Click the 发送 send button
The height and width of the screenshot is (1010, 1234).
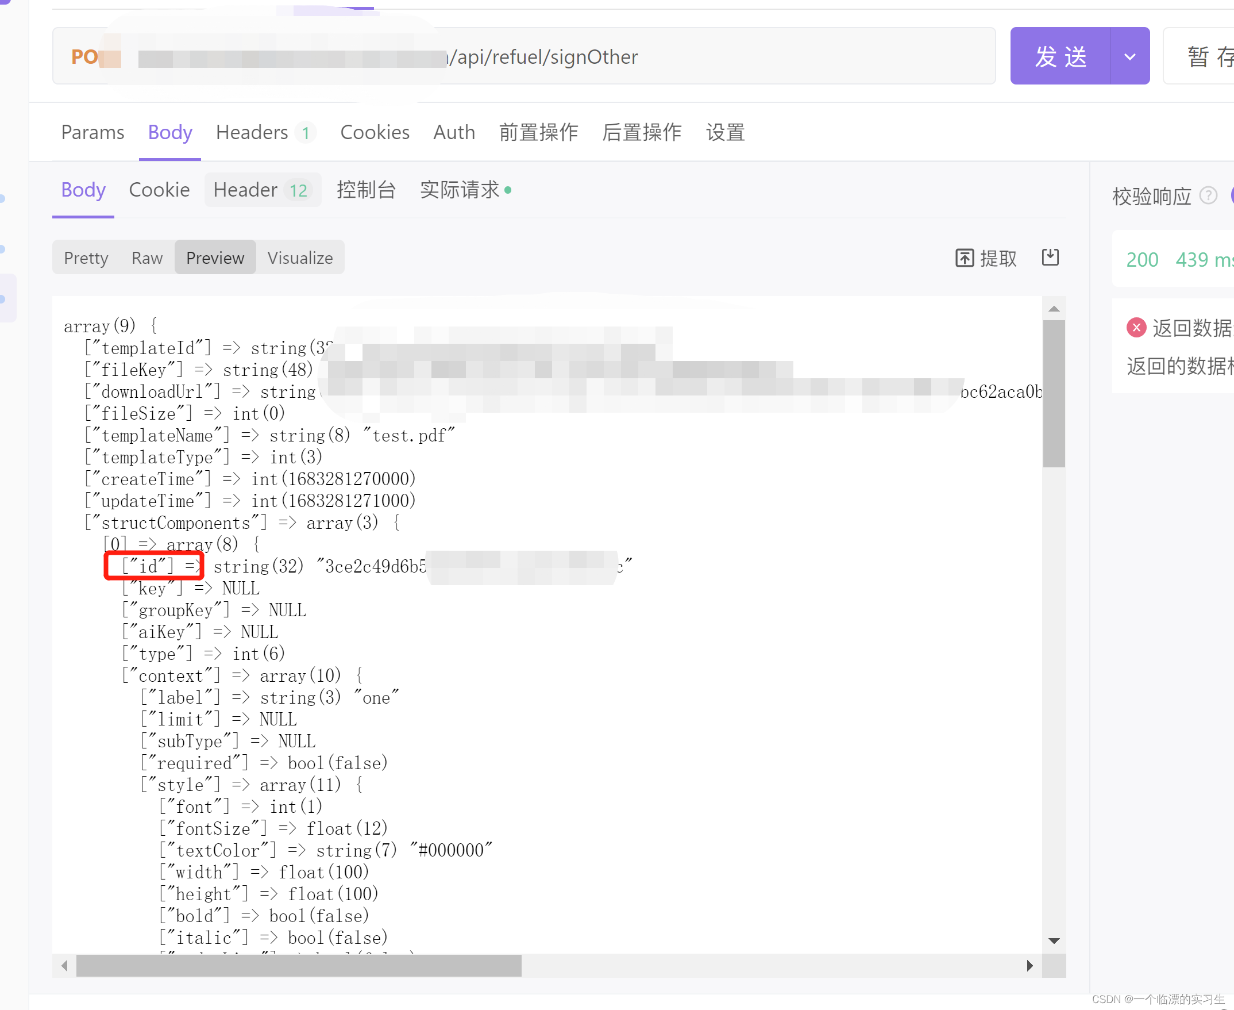[x=1059, y=56]
